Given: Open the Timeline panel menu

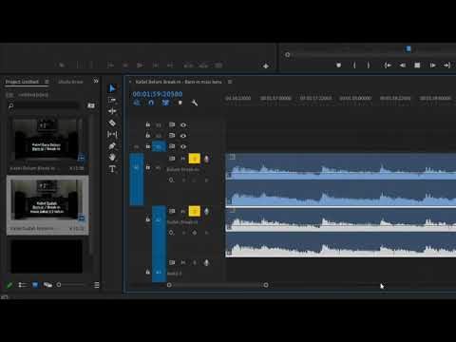Looking at the screenshot, I should [x=230, y=82].
